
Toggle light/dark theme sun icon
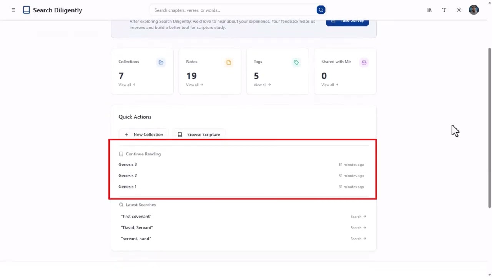459,10
